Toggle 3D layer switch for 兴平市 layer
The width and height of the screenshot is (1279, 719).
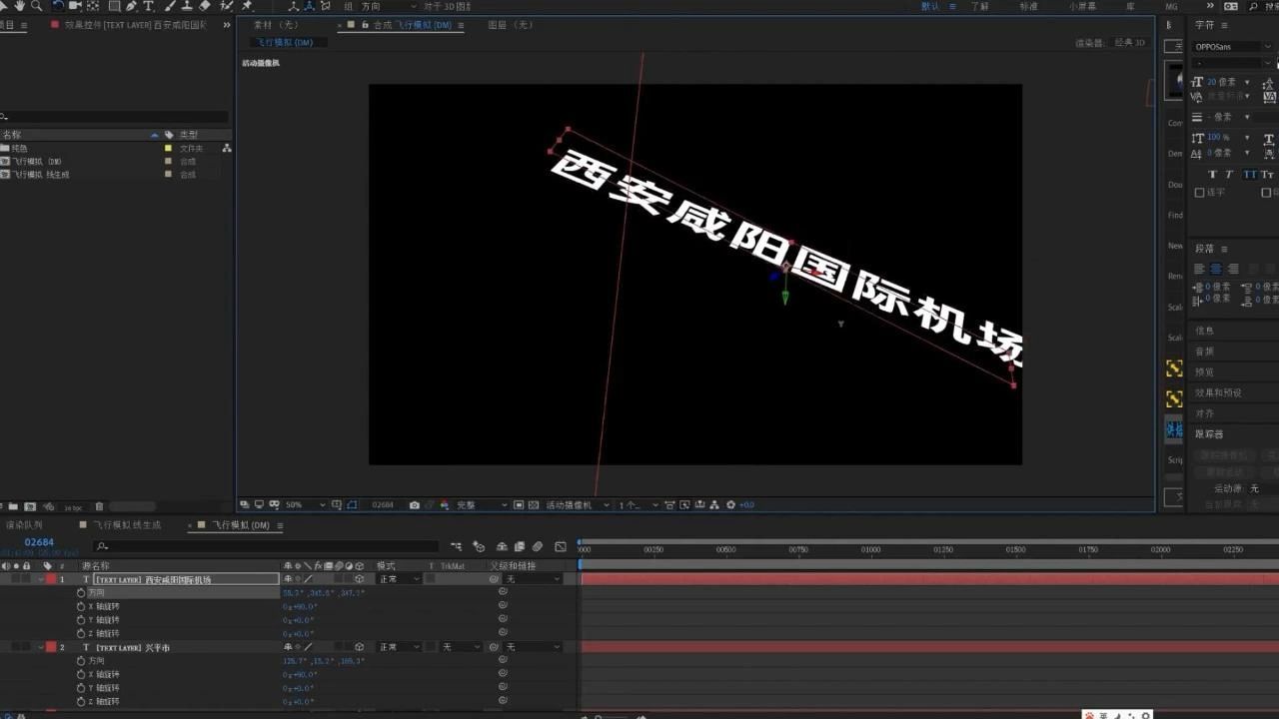pyautogui.click(x=359, y=647)
